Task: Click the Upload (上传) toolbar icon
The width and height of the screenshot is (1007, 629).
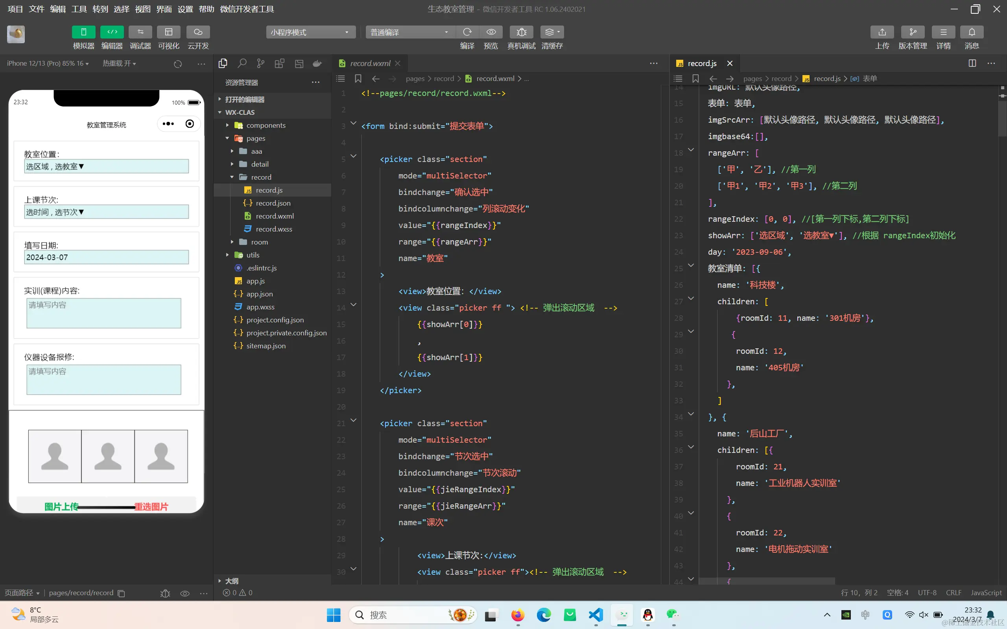Action: click(x=882, y=32)
